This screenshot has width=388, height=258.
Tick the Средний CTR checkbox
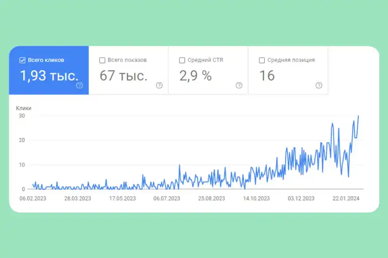pyautogui.click(x=182, y=61)
